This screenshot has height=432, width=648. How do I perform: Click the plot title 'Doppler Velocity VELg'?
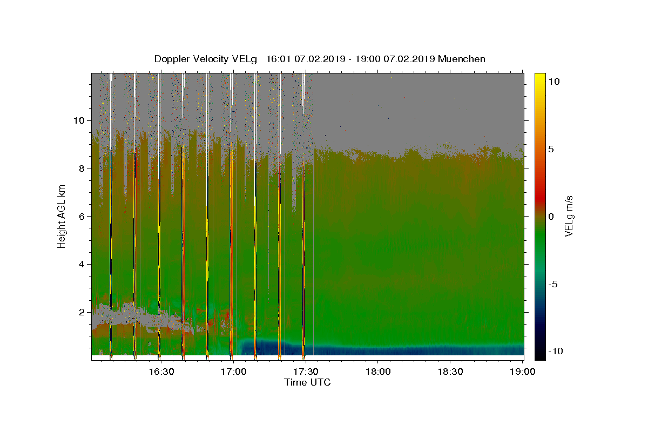tap(205, 59)
